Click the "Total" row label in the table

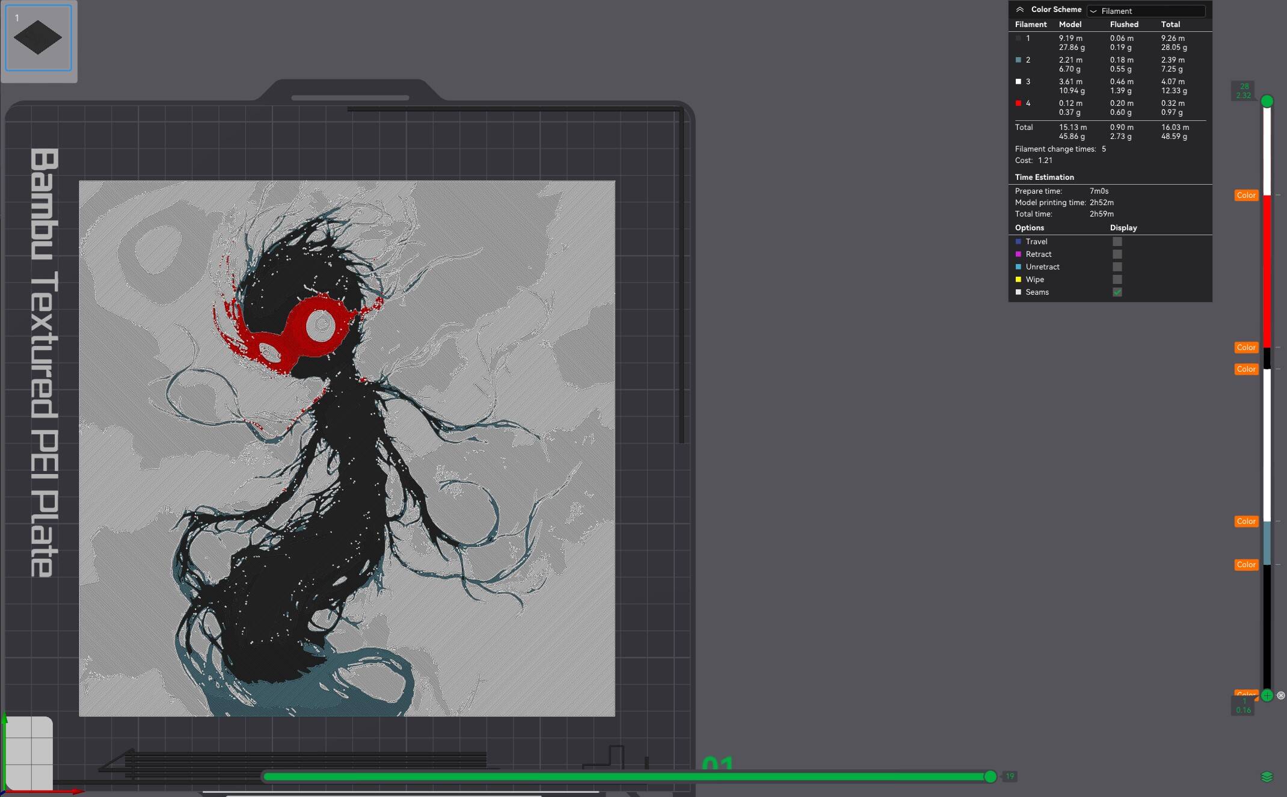click(x=1024, y=128)
